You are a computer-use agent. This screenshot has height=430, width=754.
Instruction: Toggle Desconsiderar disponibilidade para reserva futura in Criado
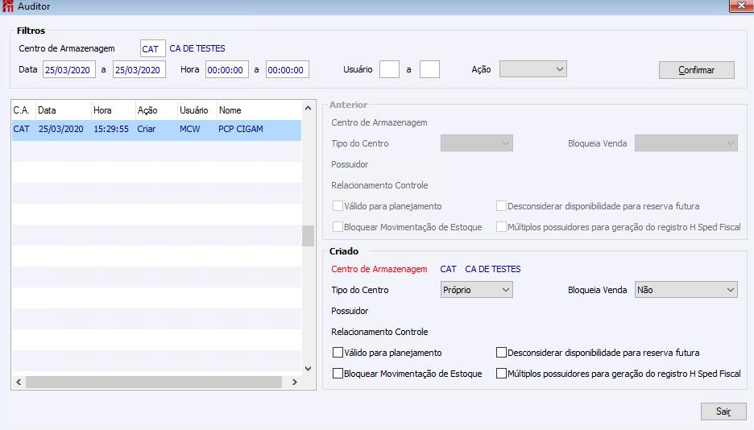pyautogui.click(x=501, y=353)
